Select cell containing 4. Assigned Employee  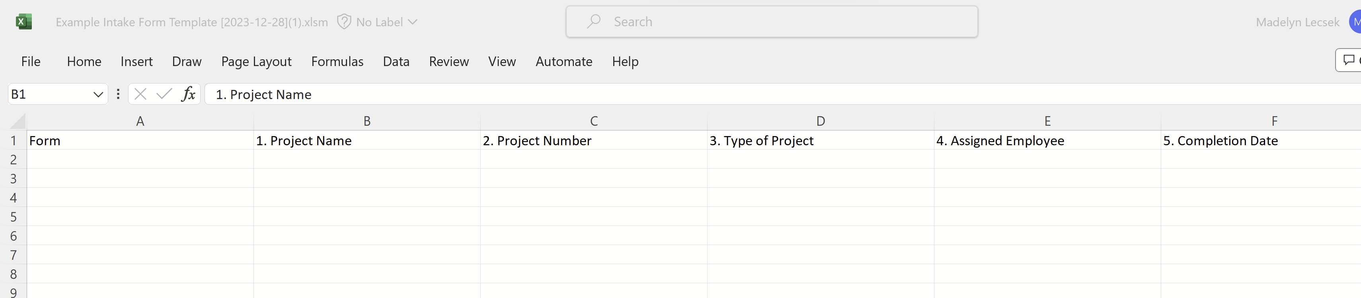click(x=1047, y=140)
